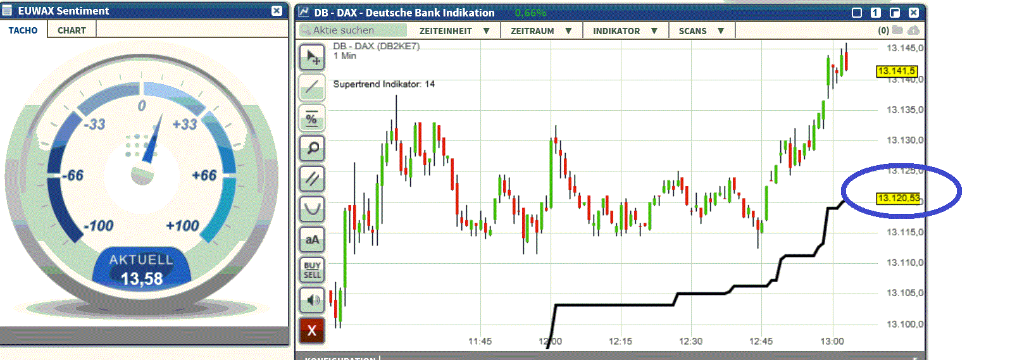Select the percent retracement tool

(312, 118)
